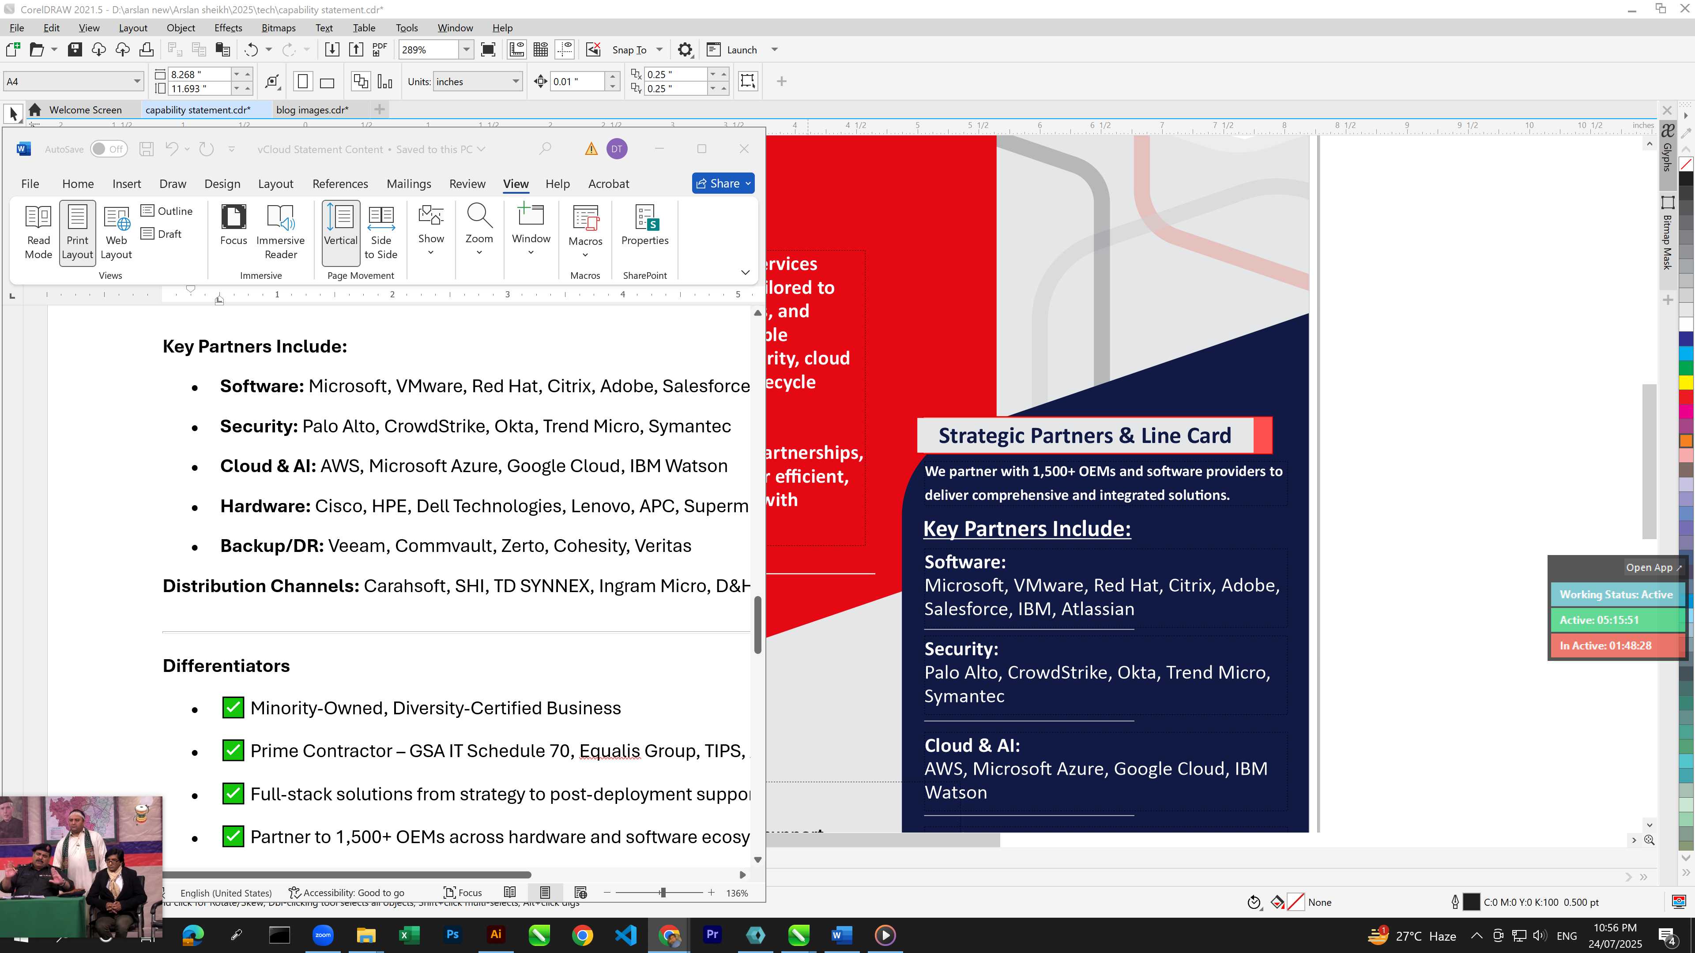Viewport: 1695px width, 953px height.
Task: Select Print Layout view in Word
Action: click(77, 232)
